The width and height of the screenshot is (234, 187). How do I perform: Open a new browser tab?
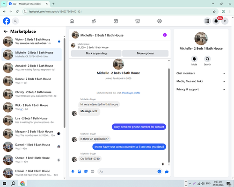click(x=53, y=4)
